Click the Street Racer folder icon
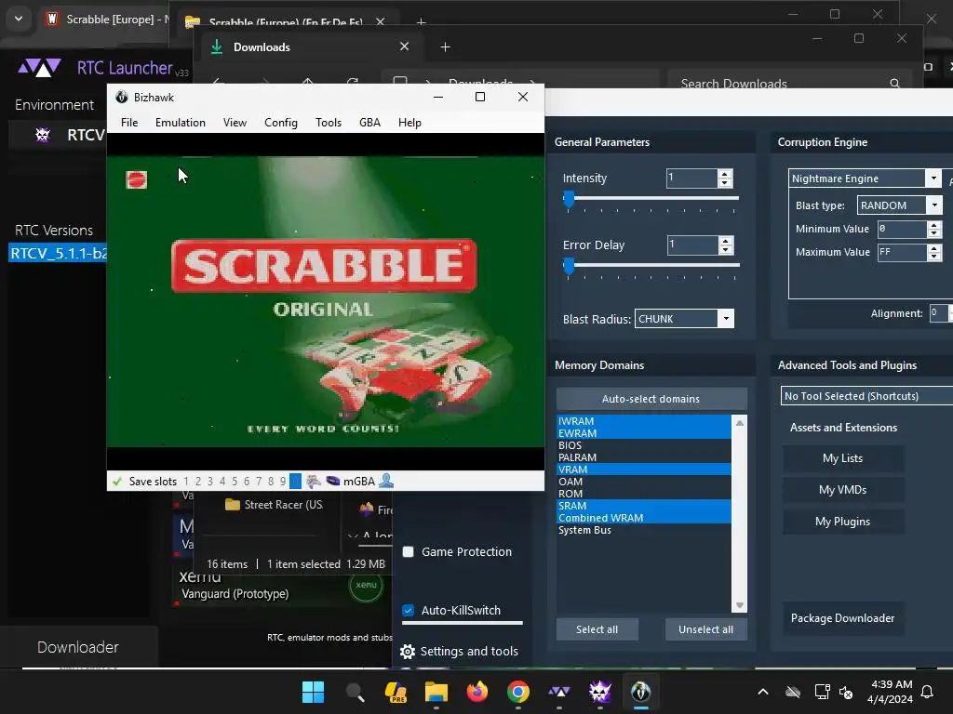Screen dimensions: 953x714 tap(232, 505)
